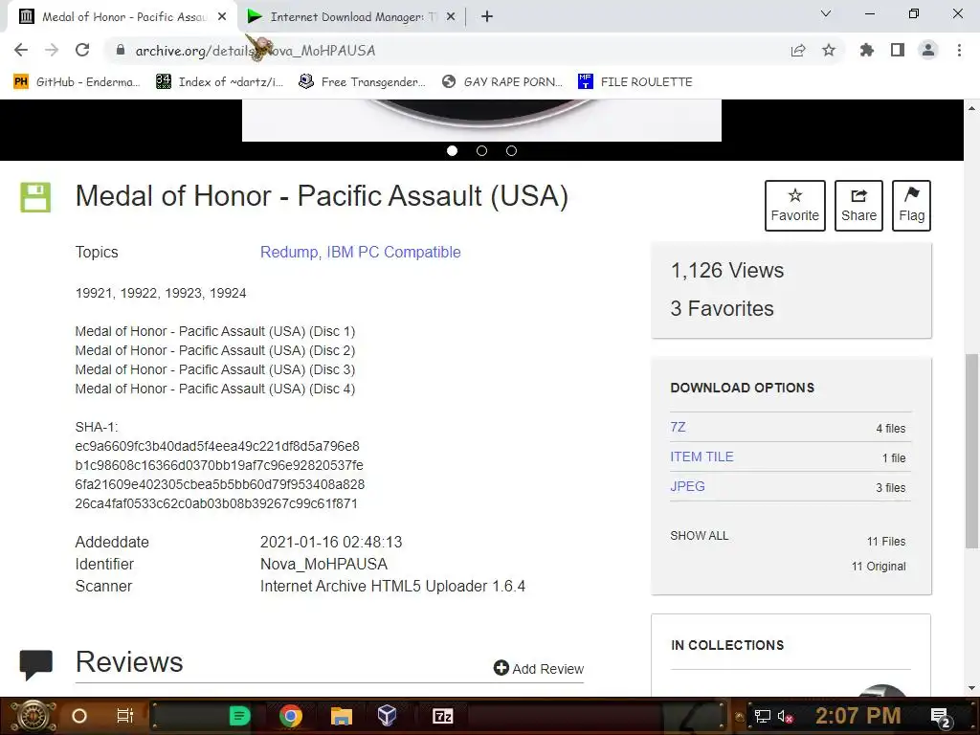Open the JPEG download option

[x=687, y=486]
